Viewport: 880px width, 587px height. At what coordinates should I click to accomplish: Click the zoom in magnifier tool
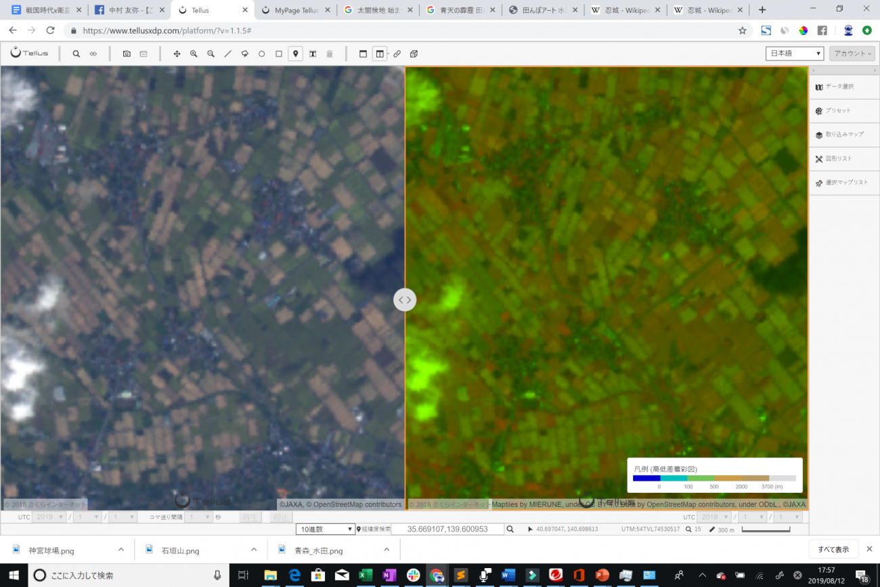point(194,53)
